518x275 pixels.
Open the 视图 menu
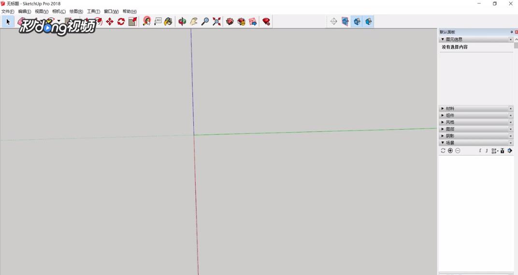pyautogui.click(x=42, y=12)
